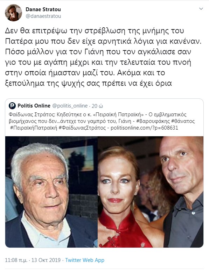This screenshot has width=209, height=270.
Task: Click the Politis Online round logo icon
Action: coord(12,106)
